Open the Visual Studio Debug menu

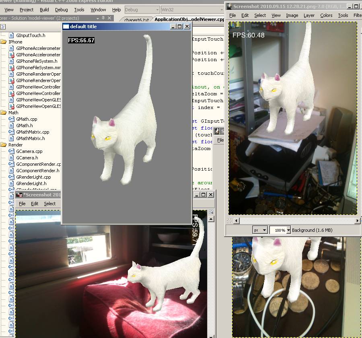[x=62, y=10]
